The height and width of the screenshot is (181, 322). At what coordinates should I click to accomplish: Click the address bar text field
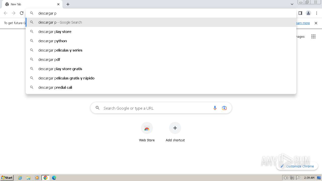point(161,13)
